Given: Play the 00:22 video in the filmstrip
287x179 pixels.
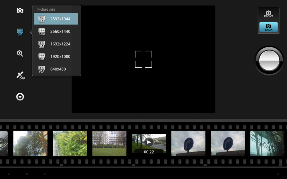Looking at the screenshot, I should 149,143.
